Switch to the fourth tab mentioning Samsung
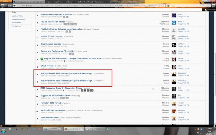Screen dimensions: 216x135 point(125,2)
